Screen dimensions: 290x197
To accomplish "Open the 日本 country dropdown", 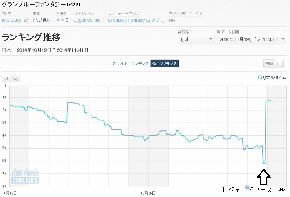I will click(196, 40).
